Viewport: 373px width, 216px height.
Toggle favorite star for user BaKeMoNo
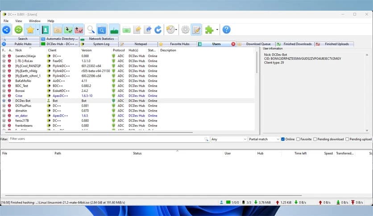(4, 81)
